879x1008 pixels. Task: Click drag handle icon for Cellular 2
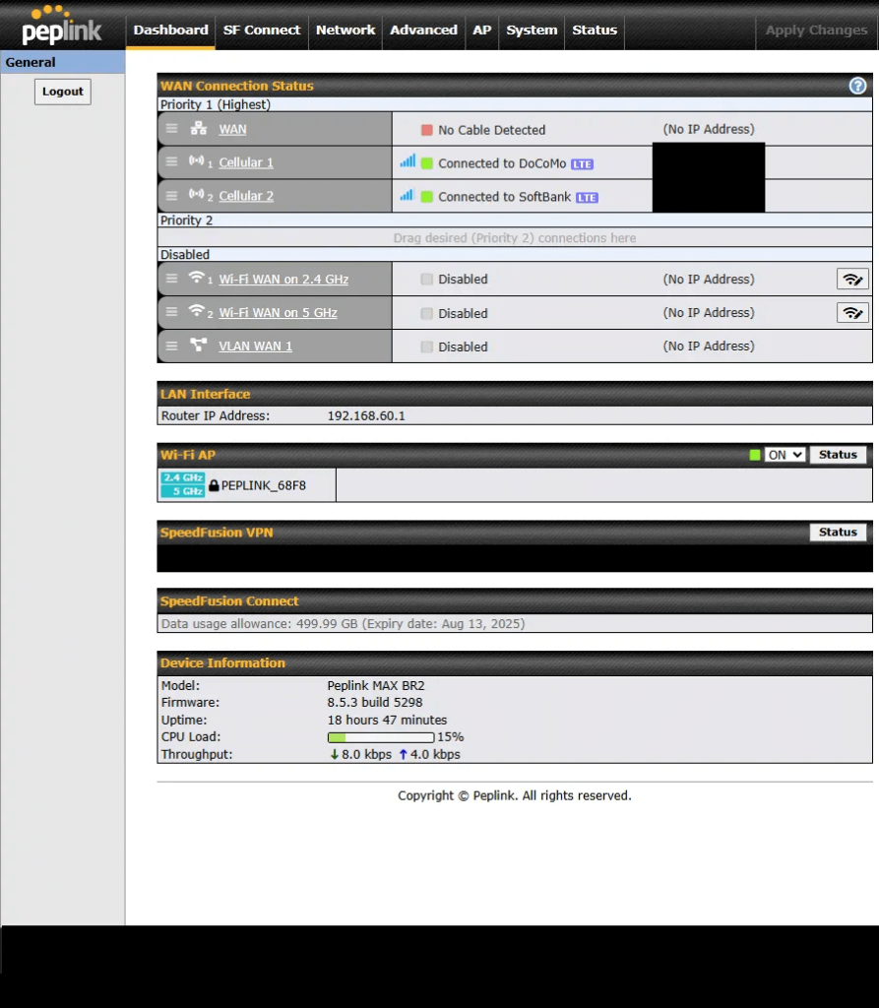pos(172,196)
